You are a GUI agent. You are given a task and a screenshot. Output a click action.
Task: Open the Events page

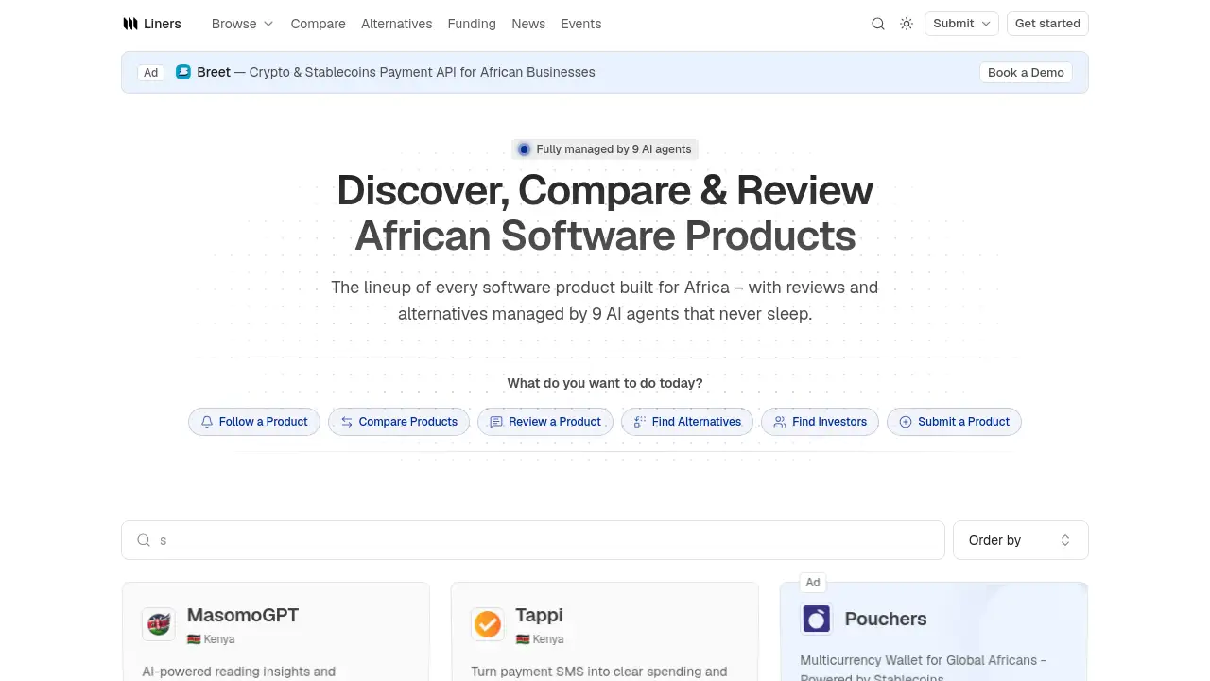tap(581, 24)
